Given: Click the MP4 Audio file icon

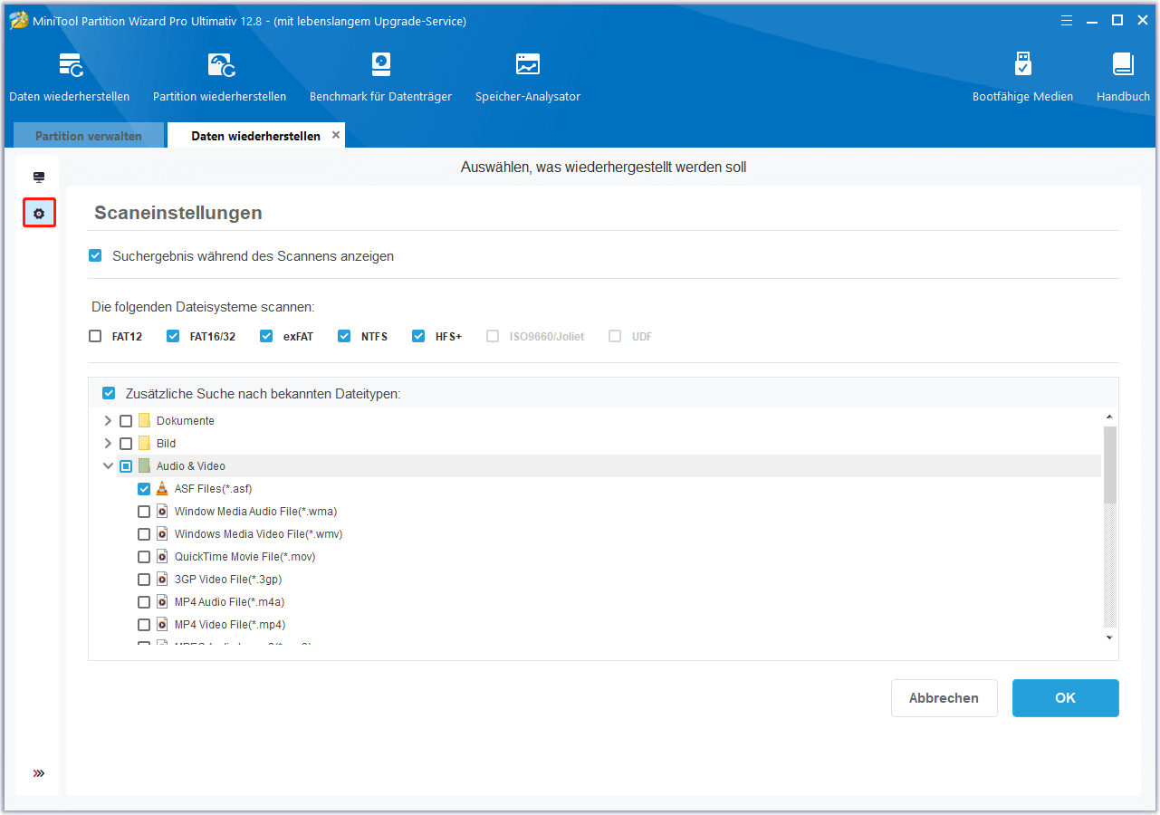Looking at the screenshot, I should point(162,602).
